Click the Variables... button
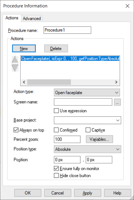The width and height of the screenshot is (134, 200). [99, 139]
